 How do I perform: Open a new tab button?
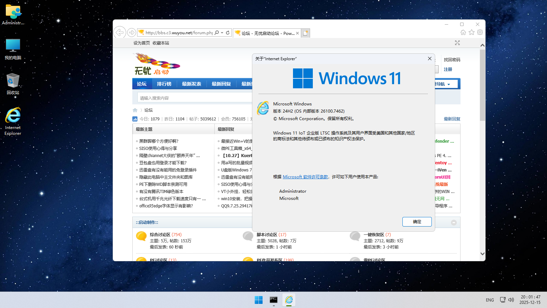(x=306, y=33)
